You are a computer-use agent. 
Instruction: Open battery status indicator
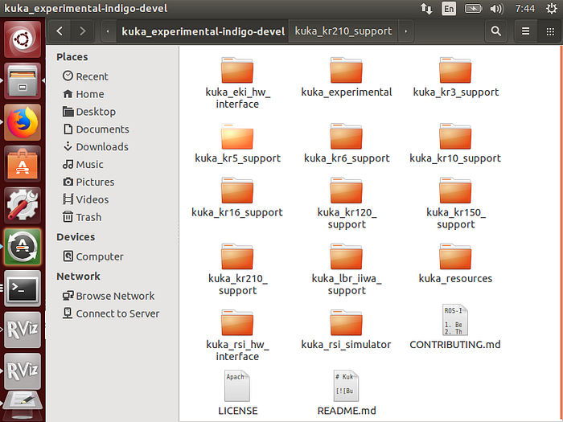(473, 8)
